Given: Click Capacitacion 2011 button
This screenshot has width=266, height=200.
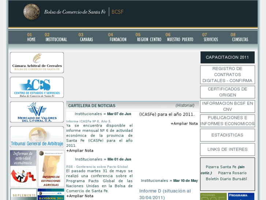Looking at the screenshot, I should pos(228,57).
